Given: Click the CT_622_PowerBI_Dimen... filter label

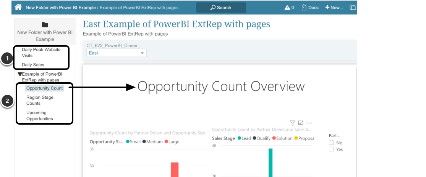Looking at the screenshot, I should [x=114, y=45].
